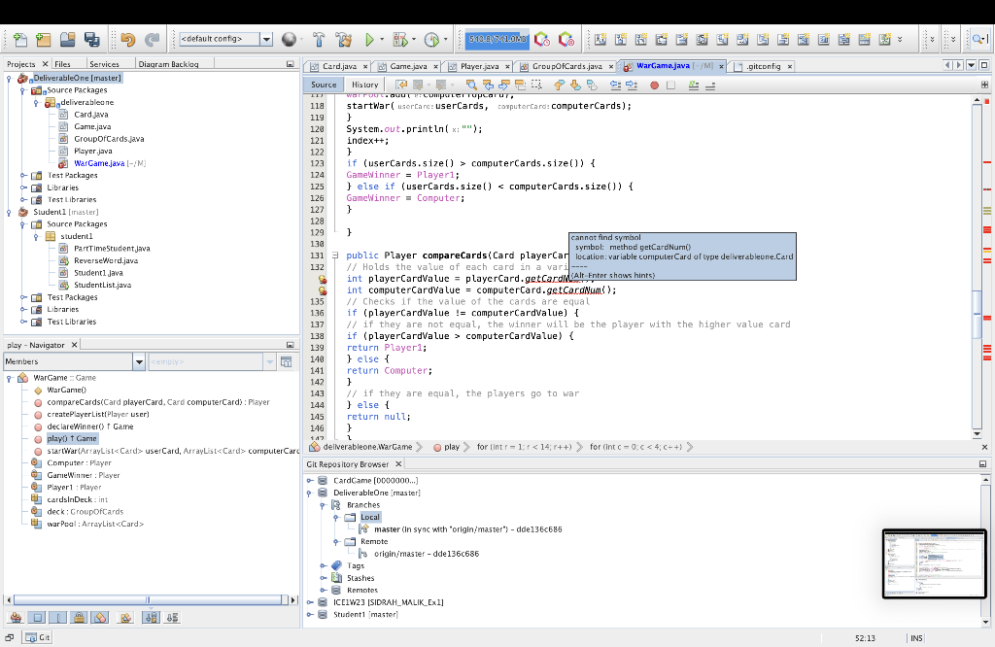995x647 pixels.
Task: Open the Services tab
Action: [x=103, y=64]
